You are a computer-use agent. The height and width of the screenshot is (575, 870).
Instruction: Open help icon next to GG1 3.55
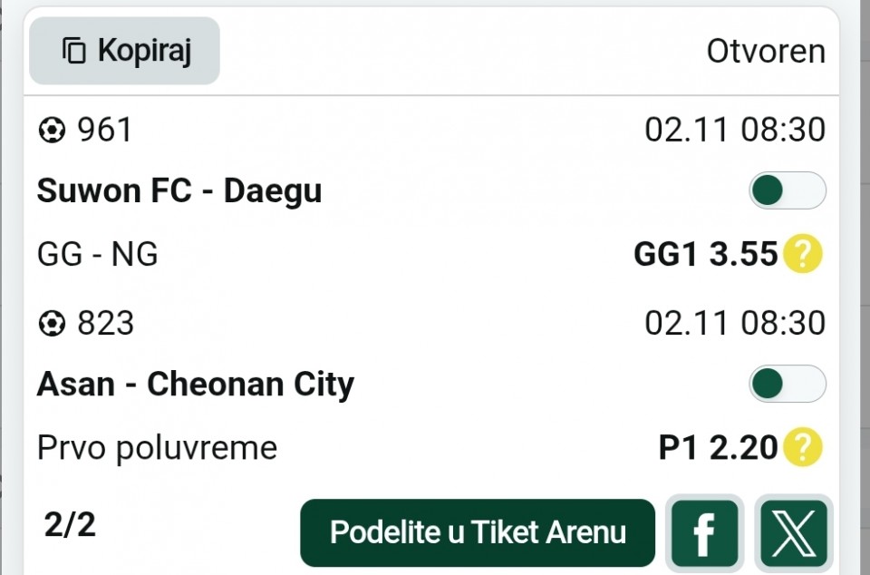click(803, 255)
